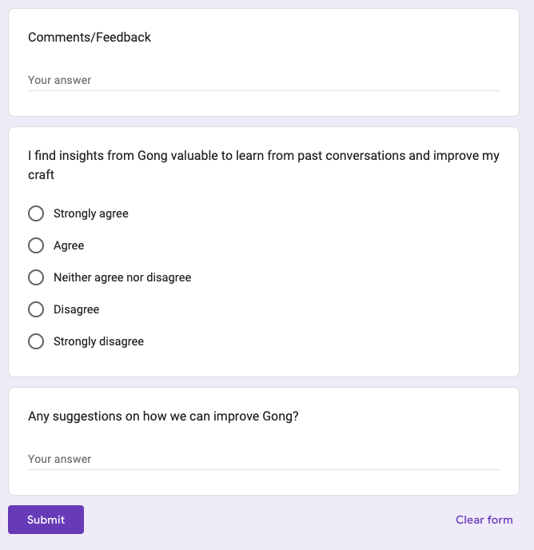The width and height of the screenshot is (534, 550).
Task: Select the Strongly disagree radio circle
Action: 36,341
